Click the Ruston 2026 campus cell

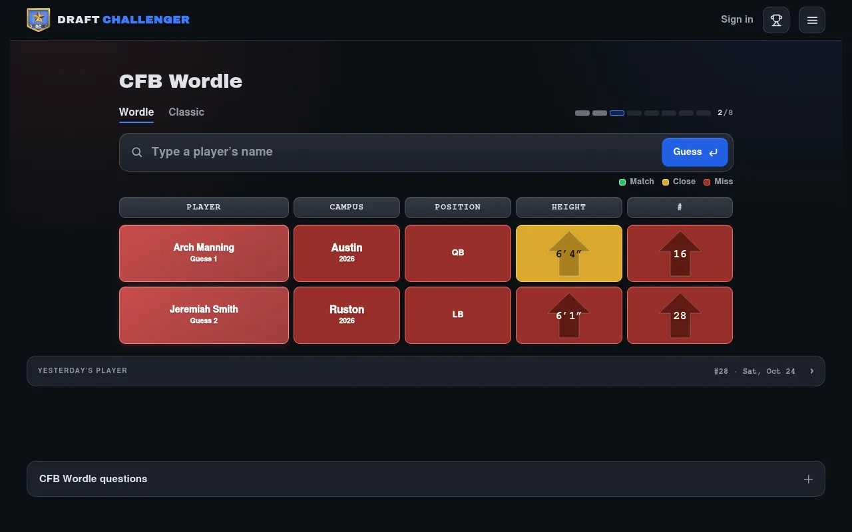coord(347,315)
